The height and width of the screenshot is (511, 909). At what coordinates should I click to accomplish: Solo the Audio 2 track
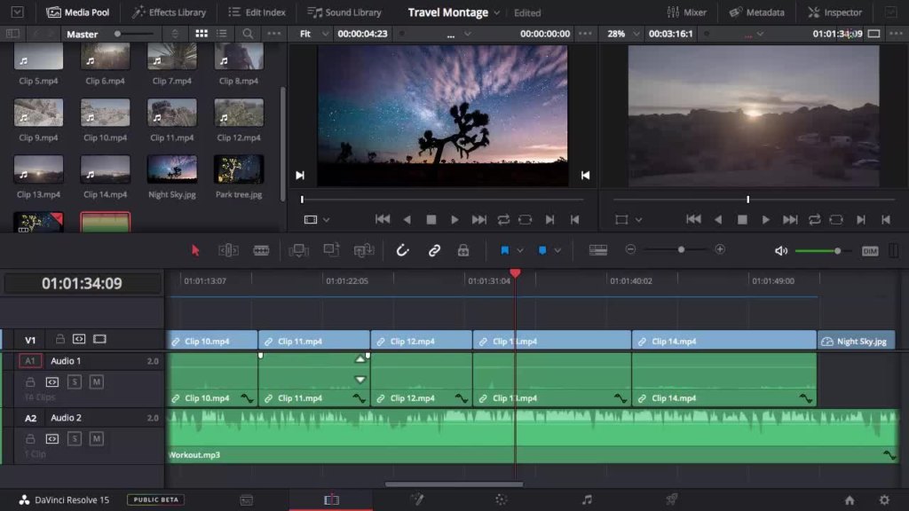click(x=75, y=438)
